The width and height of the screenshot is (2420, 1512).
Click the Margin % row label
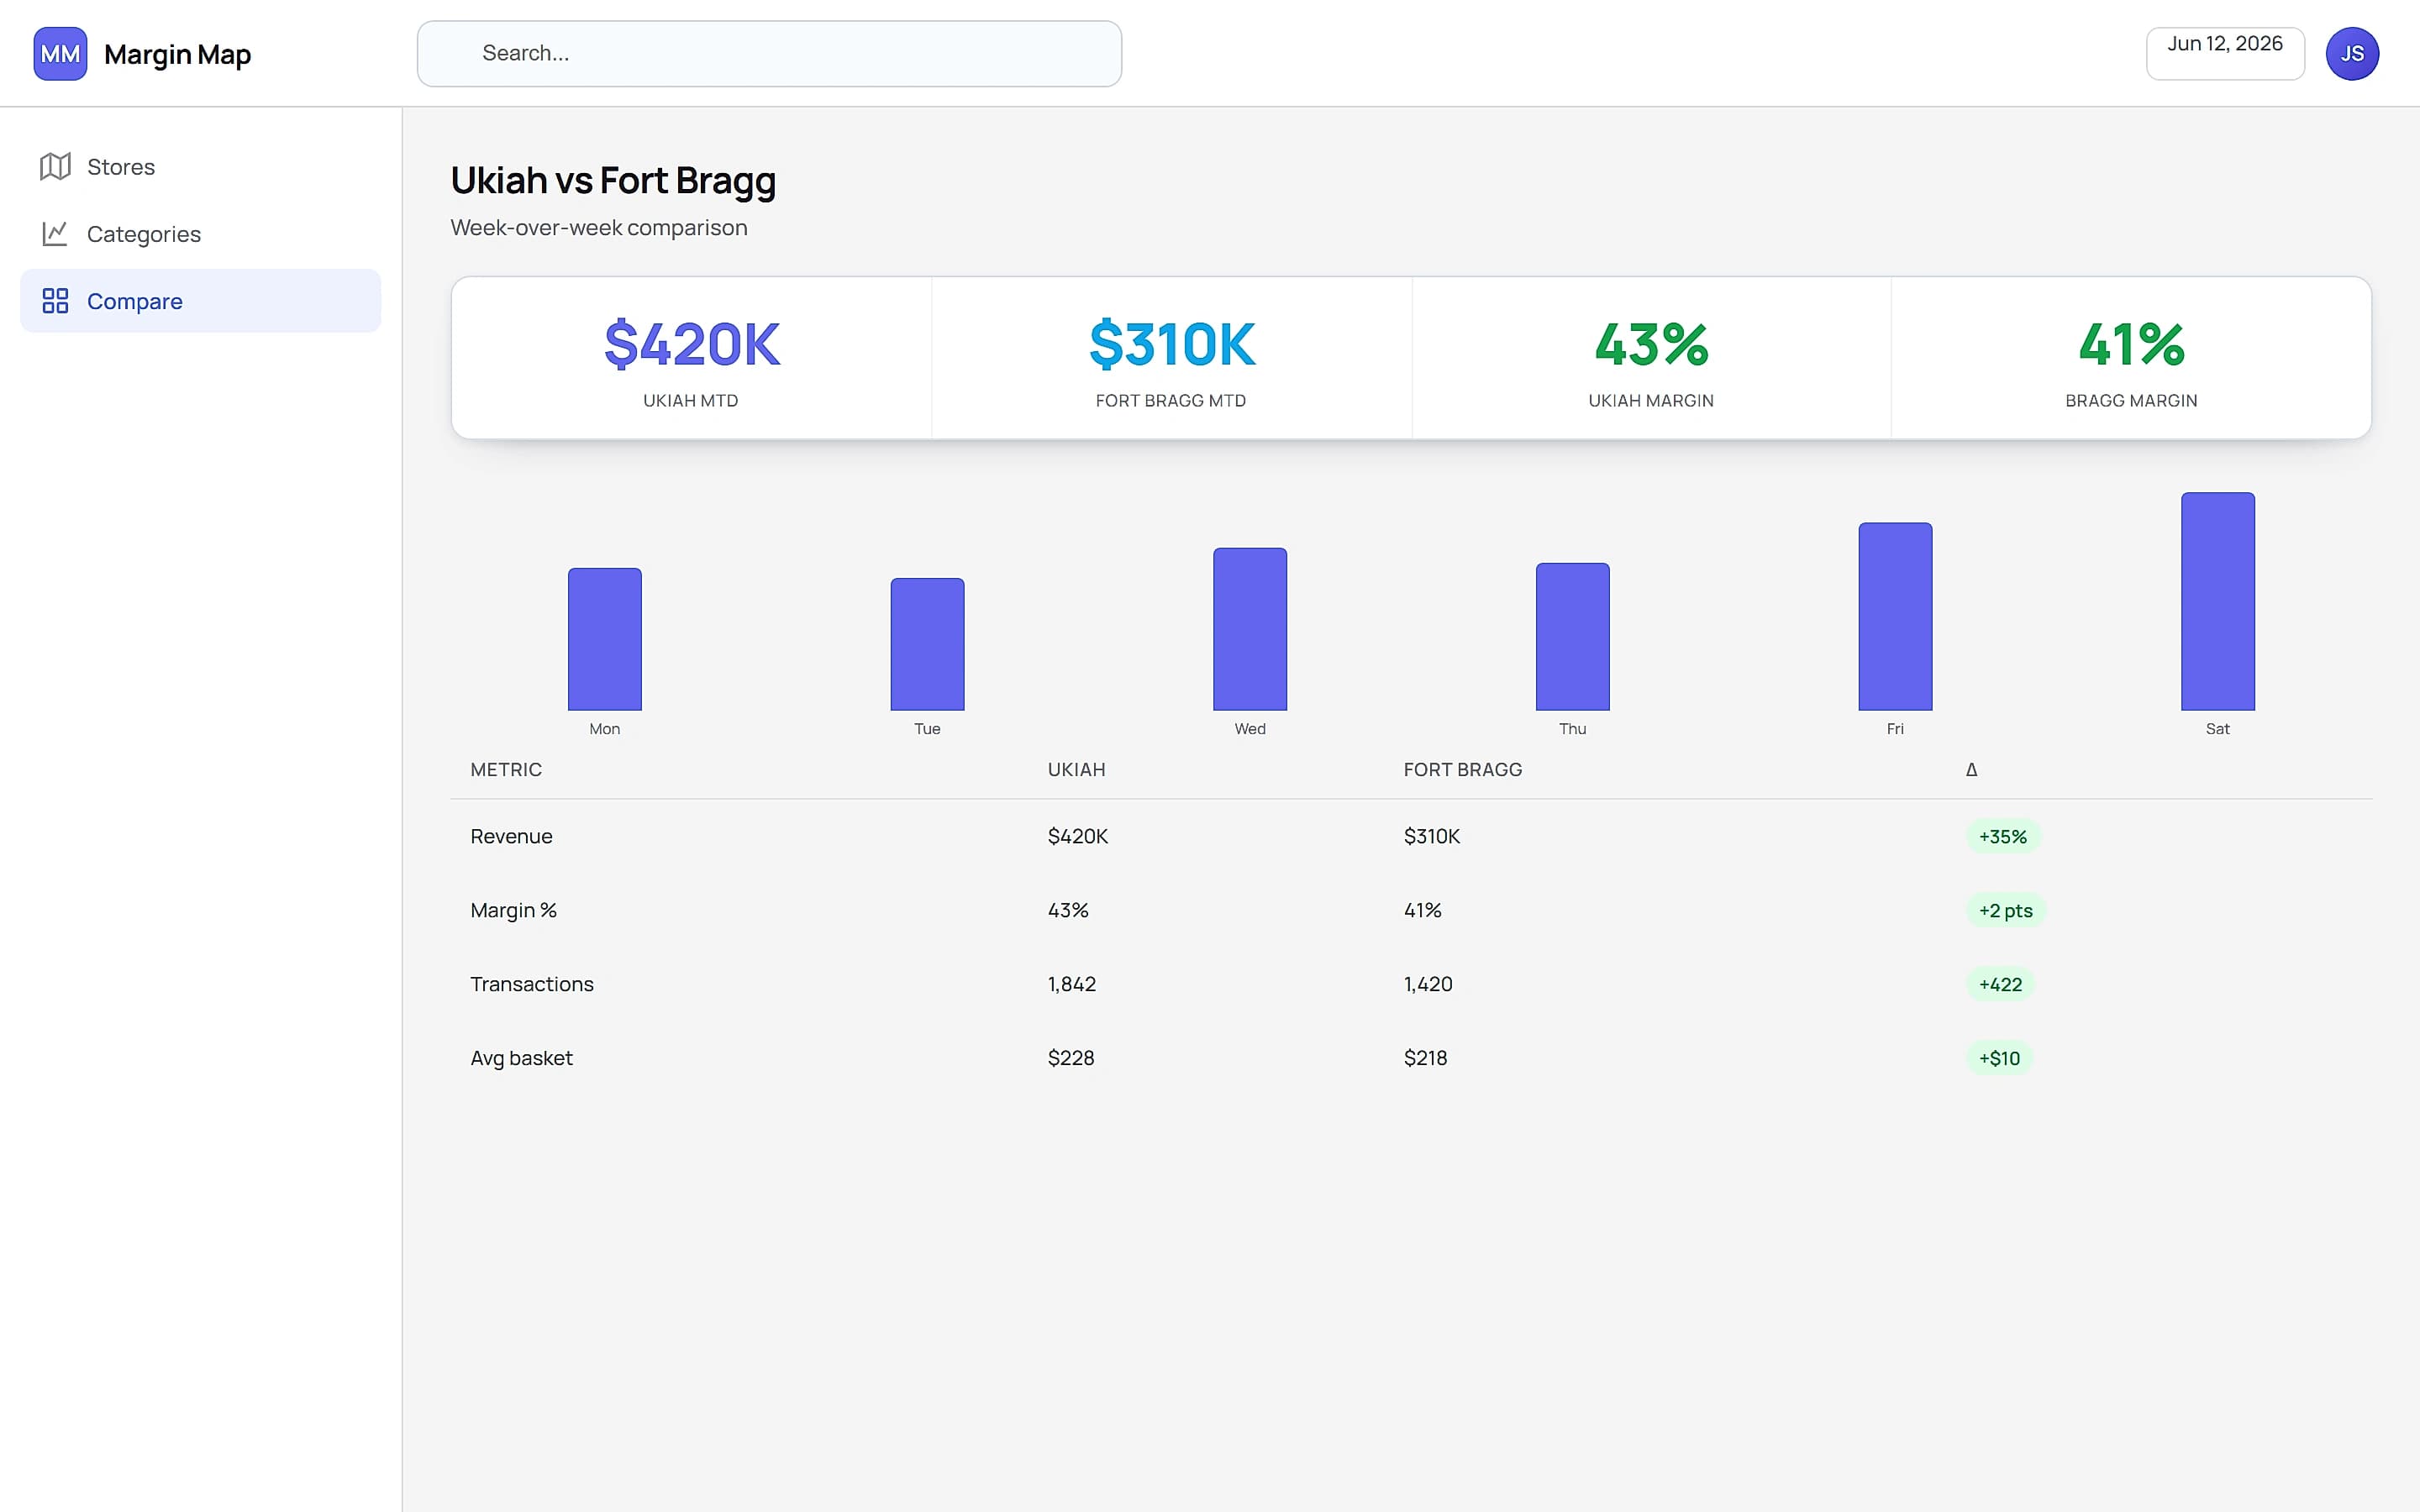coord(513,910)
